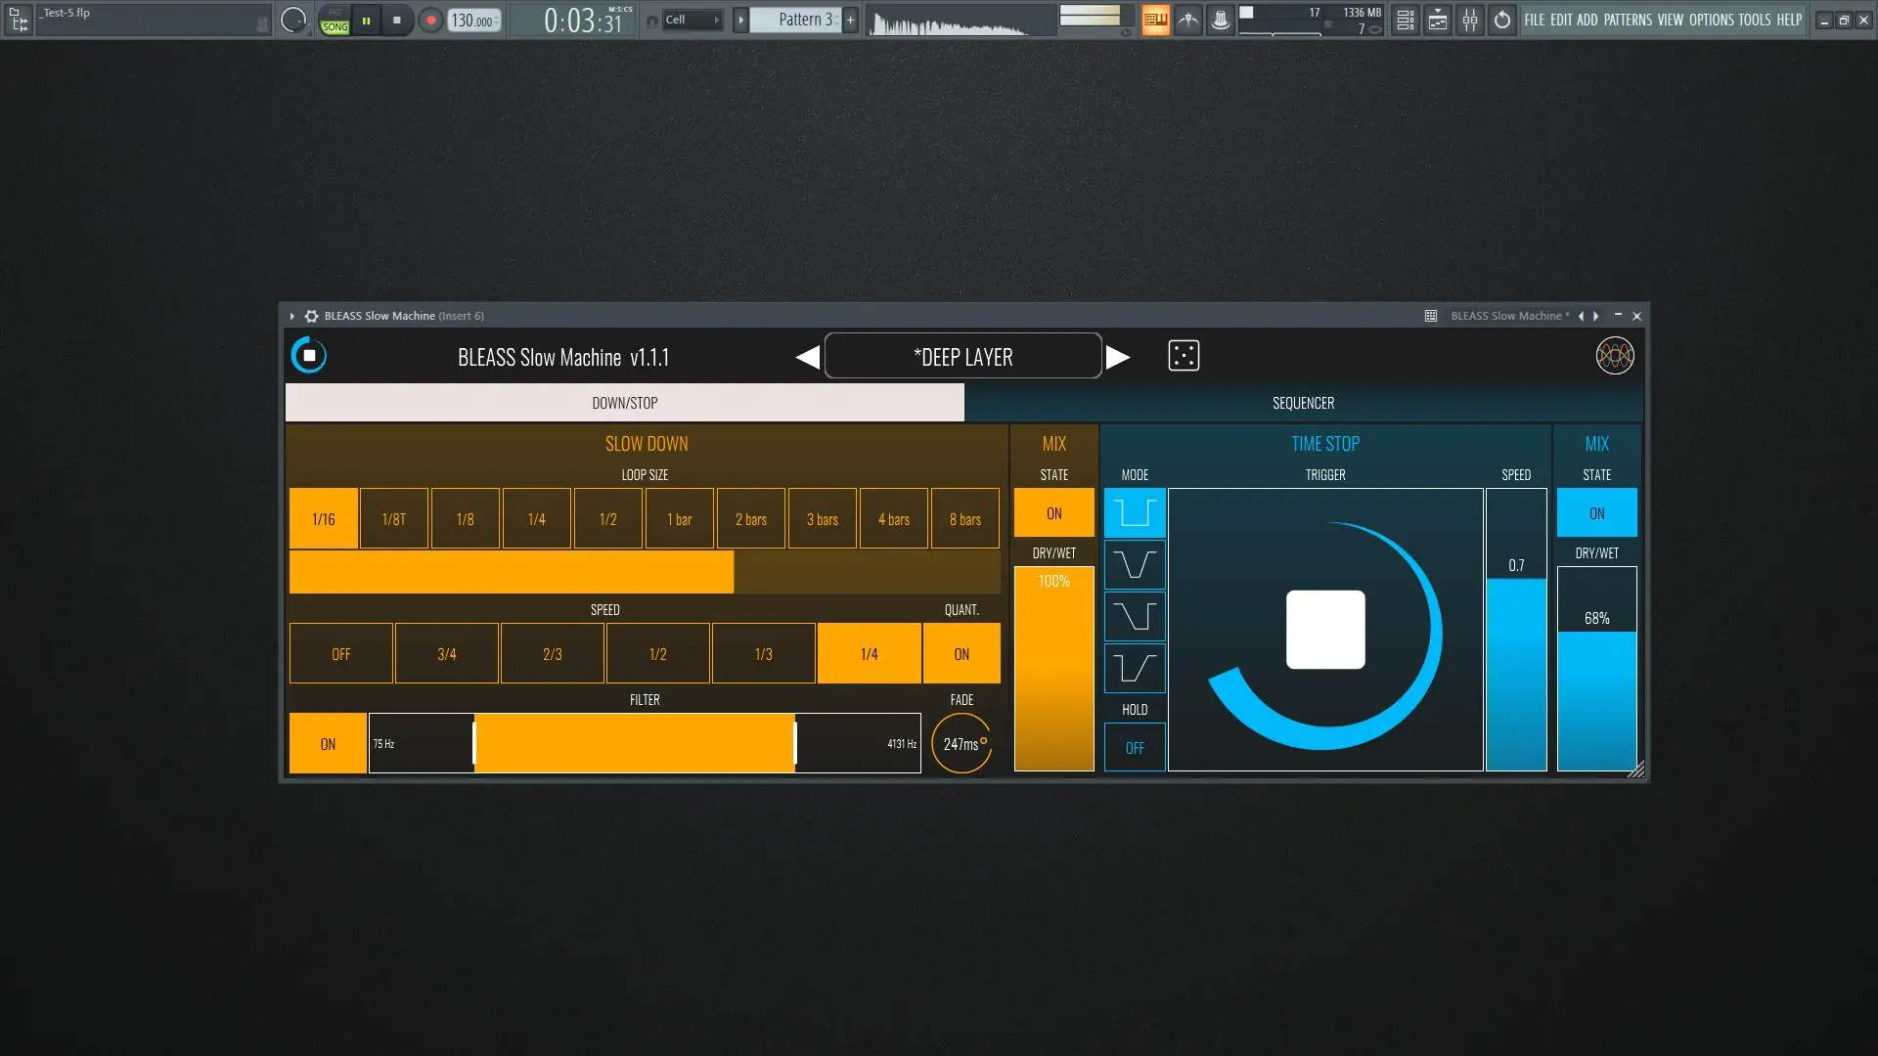Select the V-shaped Time Stop mode icon
Viewport: 1878px width, 1056px height.
click(x=1135, y=565)
